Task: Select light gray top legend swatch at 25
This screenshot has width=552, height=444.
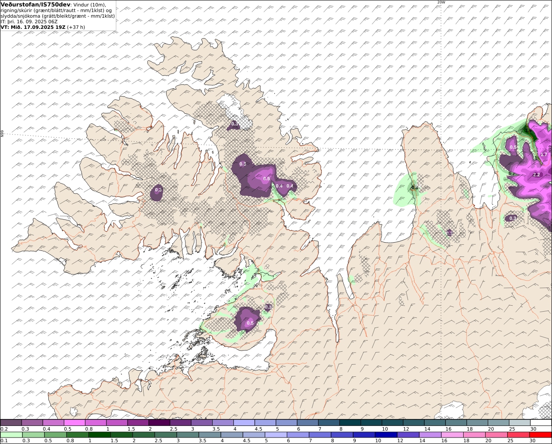Action: click(x=520, y=422)
